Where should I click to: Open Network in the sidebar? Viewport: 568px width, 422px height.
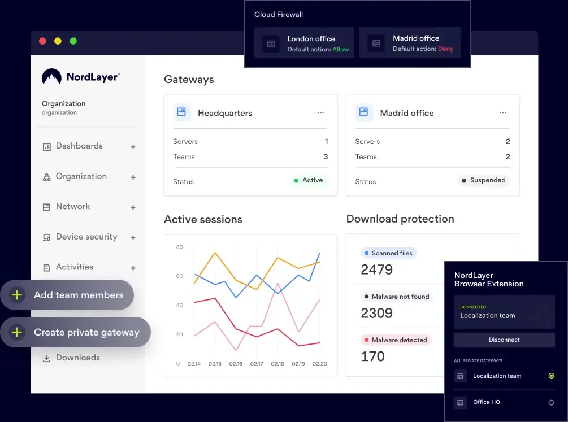coord(73,206)
